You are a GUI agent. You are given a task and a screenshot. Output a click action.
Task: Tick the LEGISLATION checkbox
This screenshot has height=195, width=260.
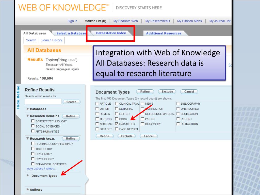(x=178, y=114)
